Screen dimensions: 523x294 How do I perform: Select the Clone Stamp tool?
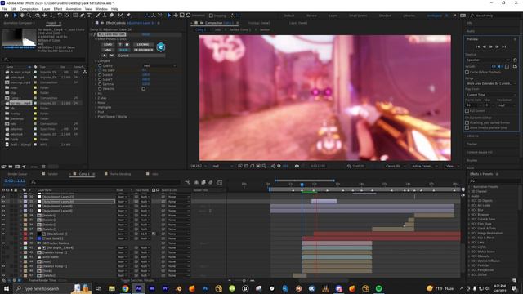coord(105,16)
